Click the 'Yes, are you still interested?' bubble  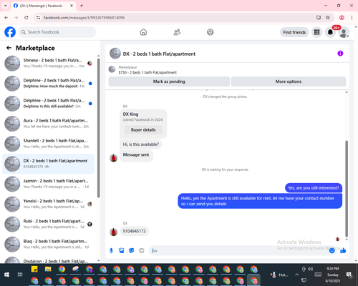coord(314,188)
